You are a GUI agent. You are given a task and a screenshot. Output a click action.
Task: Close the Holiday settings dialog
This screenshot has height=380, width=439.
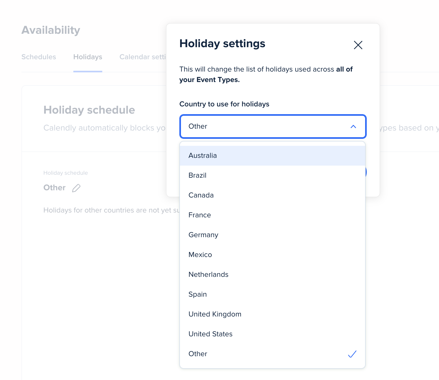pyautogui.click(x=358, y=45)
